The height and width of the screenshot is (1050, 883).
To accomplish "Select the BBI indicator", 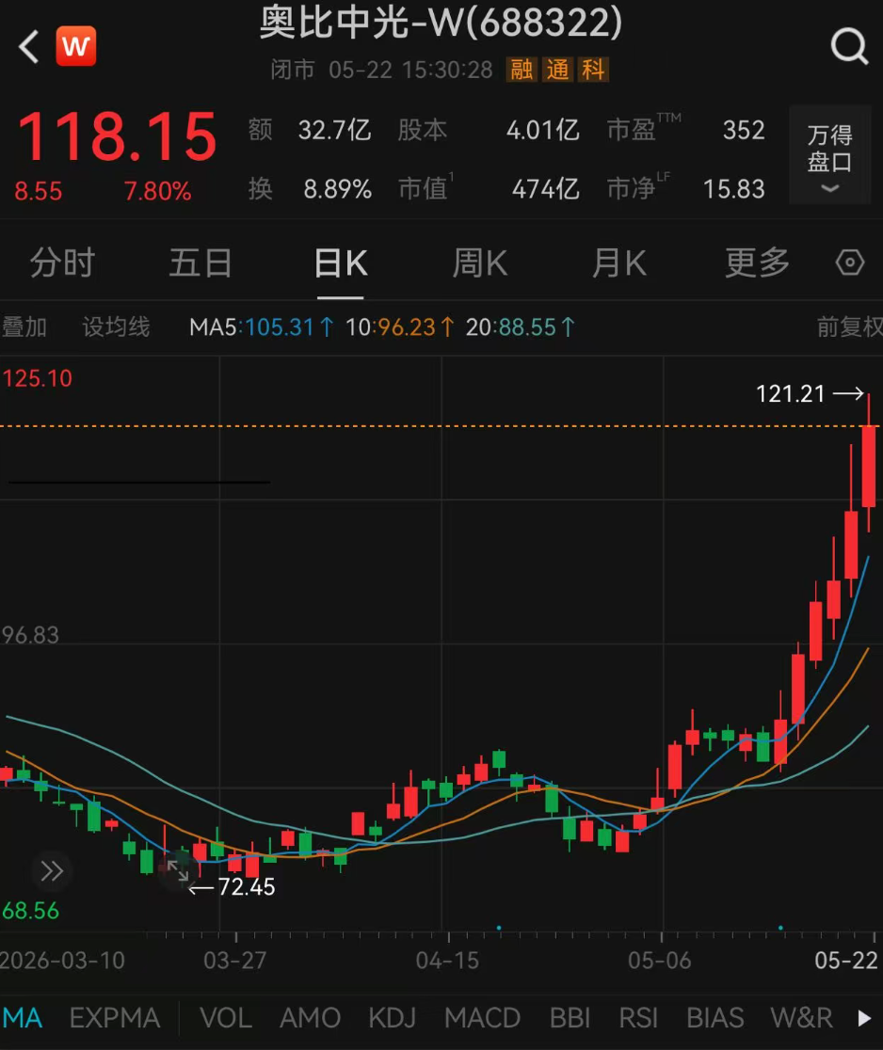I will (x=570, y=1018).
